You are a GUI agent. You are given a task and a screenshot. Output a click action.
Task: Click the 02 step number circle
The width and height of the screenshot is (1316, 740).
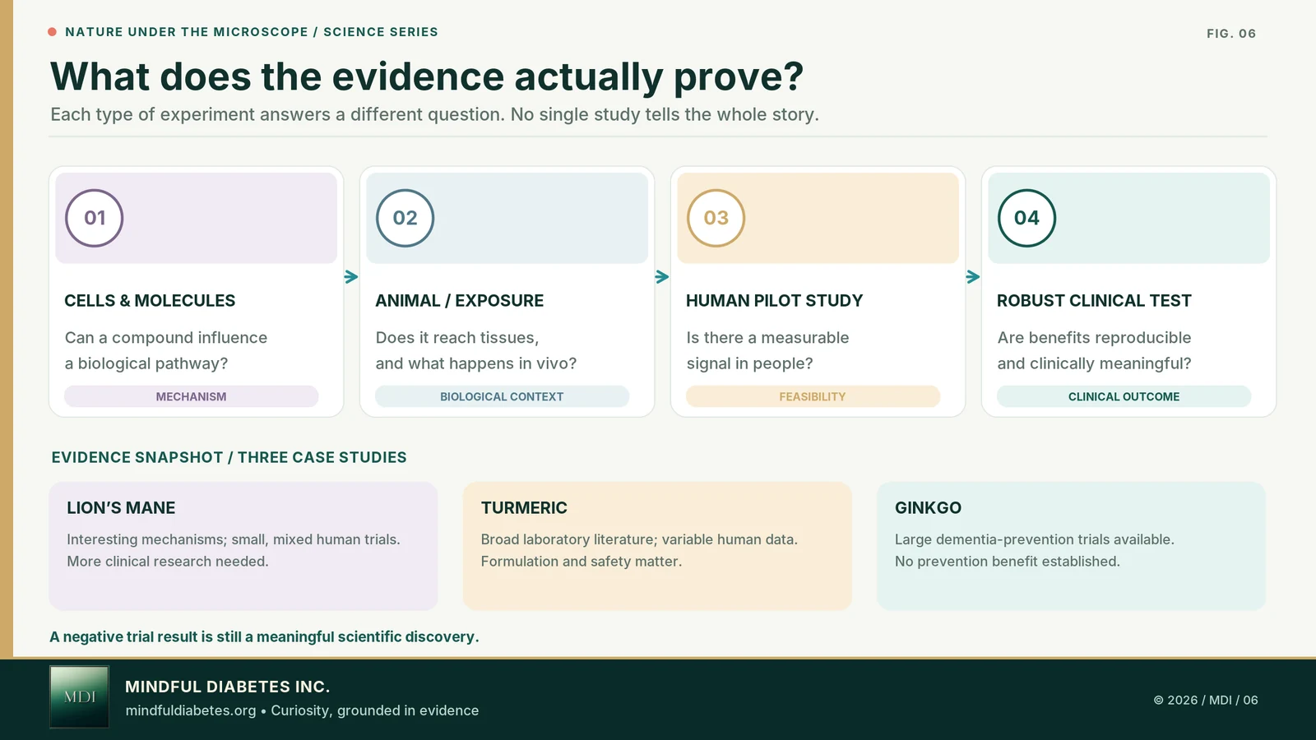[x=405, y=218]
